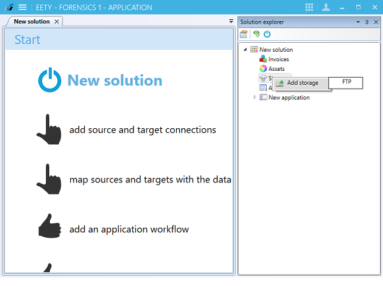383x287 pixels.
Task: Minimize the application window
Action: click(342, 8)
